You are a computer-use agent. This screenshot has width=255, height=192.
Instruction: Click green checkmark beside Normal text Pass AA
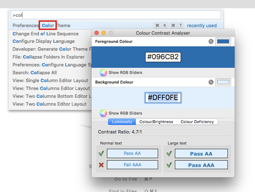(101, 153)
